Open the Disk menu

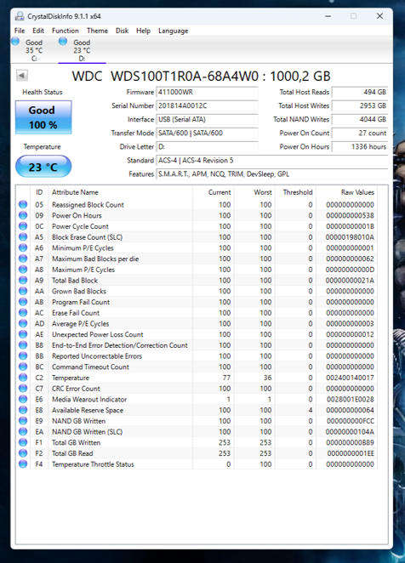tap(122, 31)
